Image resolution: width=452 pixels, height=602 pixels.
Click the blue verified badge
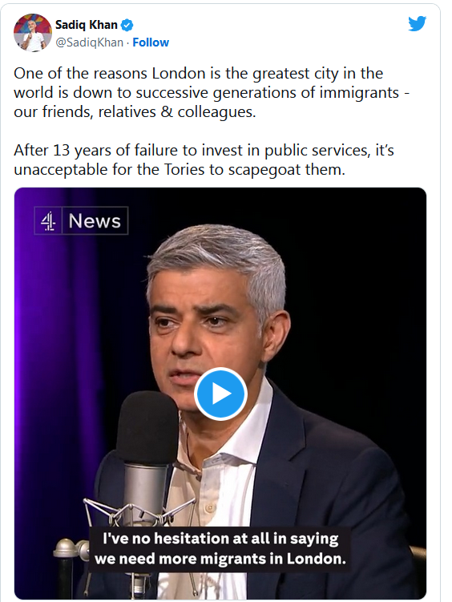[127, 26]
